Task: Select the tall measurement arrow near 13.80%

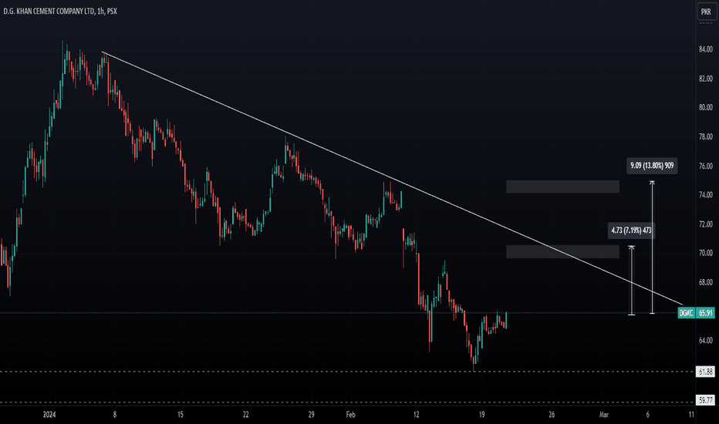Action: [x=652, y=247]
